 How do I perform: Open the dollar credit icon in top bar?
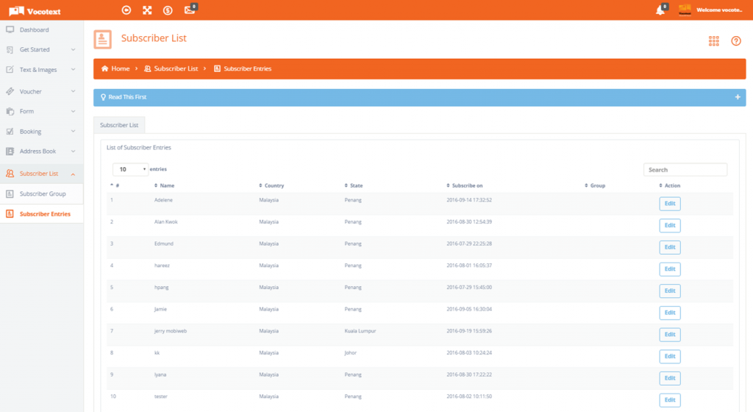(x=168, y=10)
